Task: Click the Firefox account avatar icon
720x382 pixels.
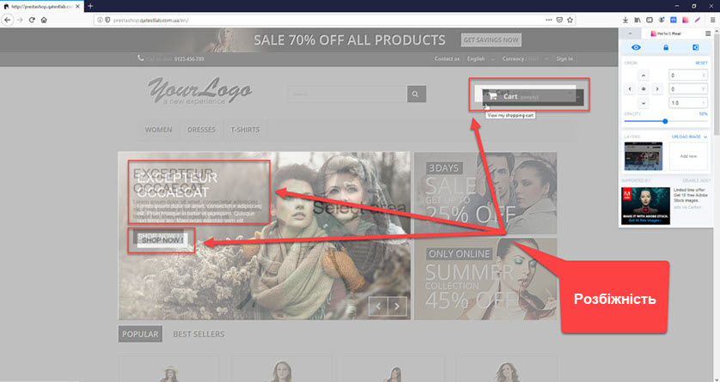Action: [x=662, y=21]
